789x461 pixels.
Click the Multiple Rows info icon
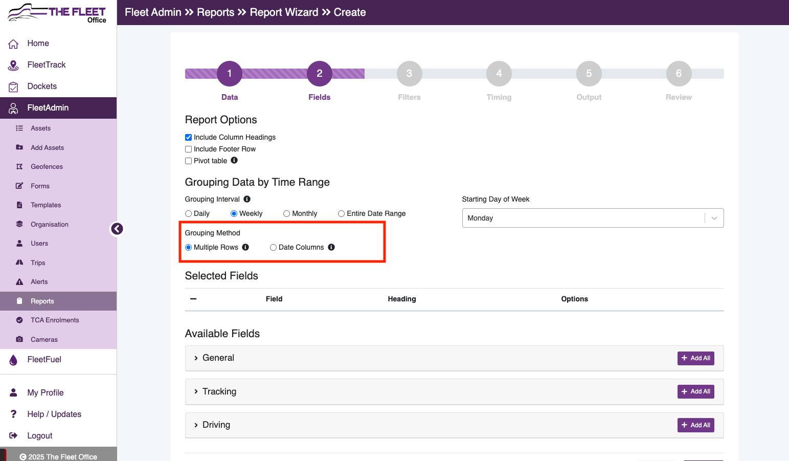[245, 247]
